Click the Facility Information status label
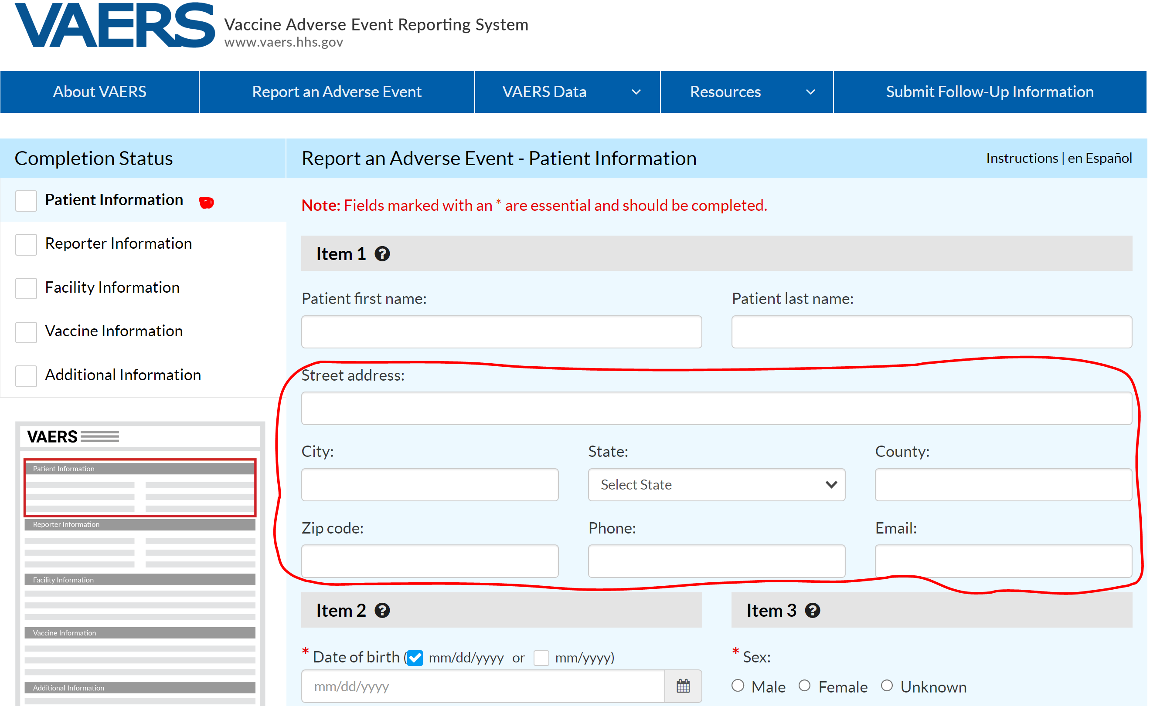The height and width of the screenshot is (706, 1150). pyautogui.click(x=112, y=287)
